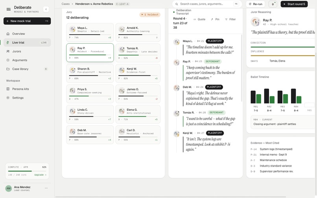This screenshot has height=198, width=317.
Task: Go to Cases breadcrumb
Action: coord(66,4)
